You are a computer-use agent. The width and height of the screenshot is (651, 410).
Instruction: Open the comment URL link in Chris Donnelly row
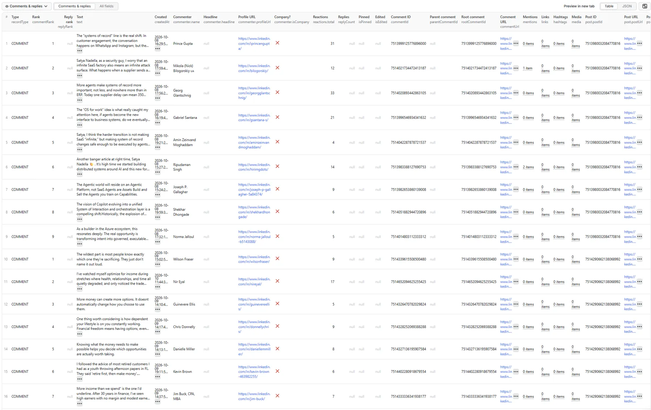tap(506, 327)
